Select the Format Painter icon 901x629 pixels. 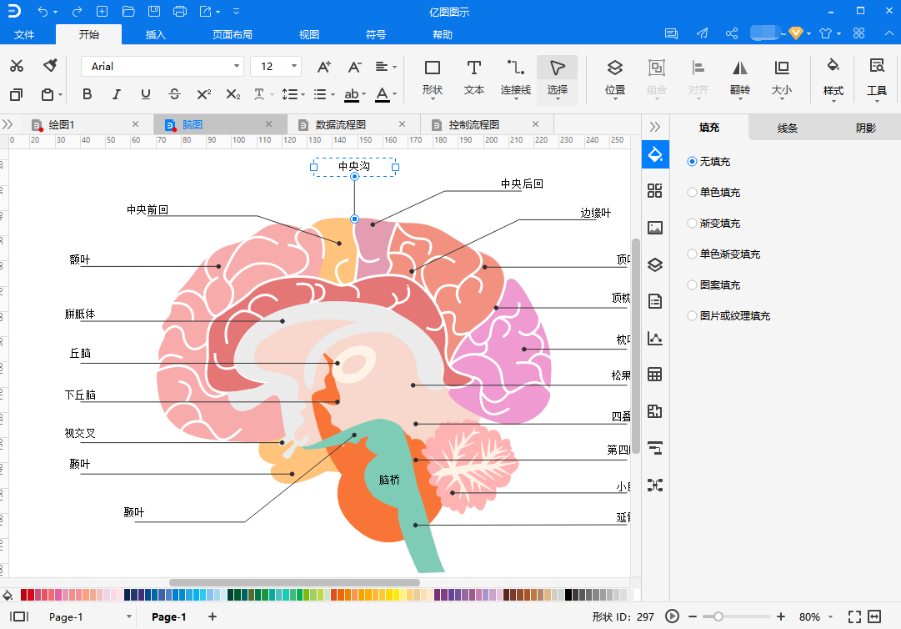point(50,66)
